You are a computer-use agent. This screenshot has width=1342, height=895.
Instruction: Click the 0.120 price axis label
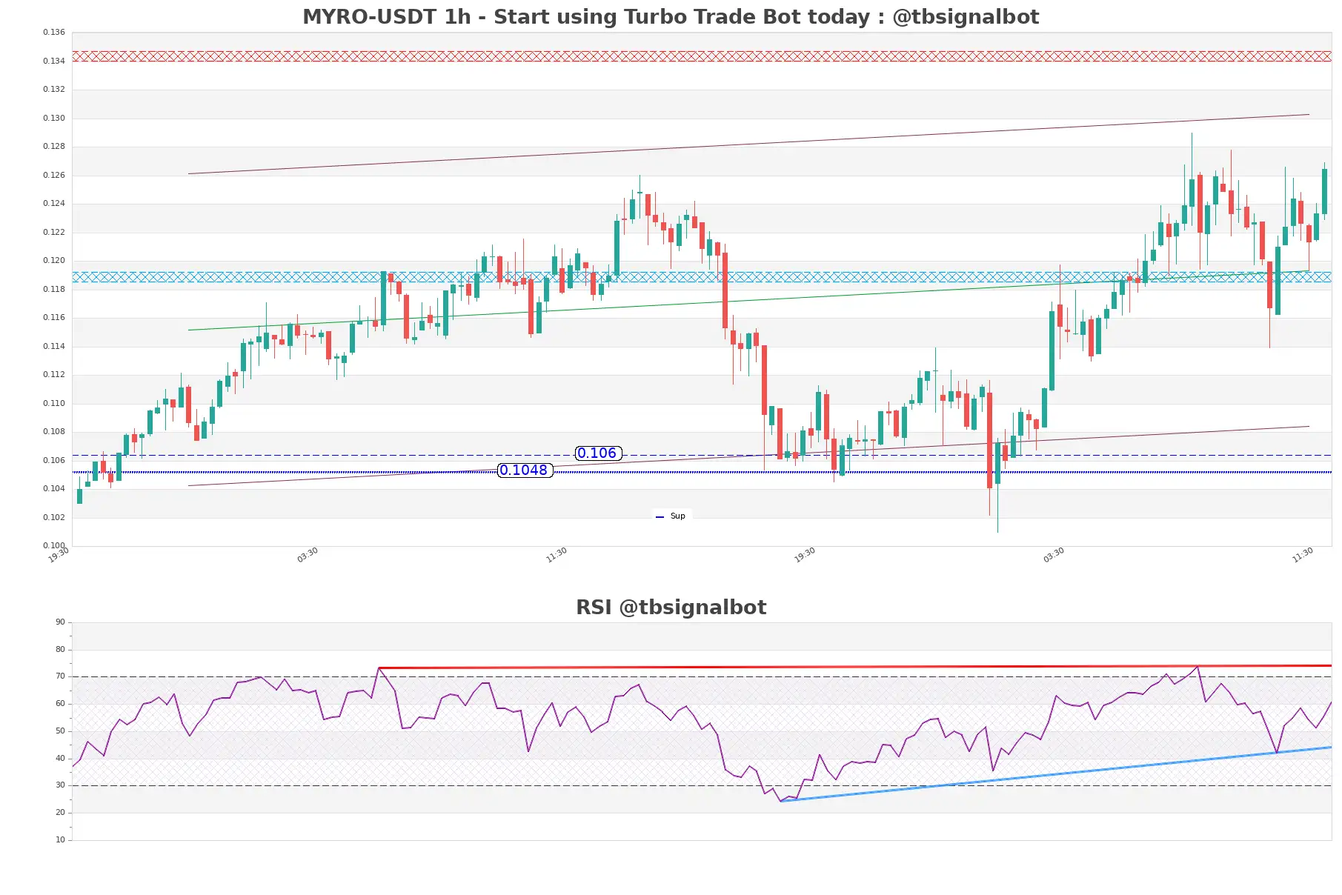54,261
